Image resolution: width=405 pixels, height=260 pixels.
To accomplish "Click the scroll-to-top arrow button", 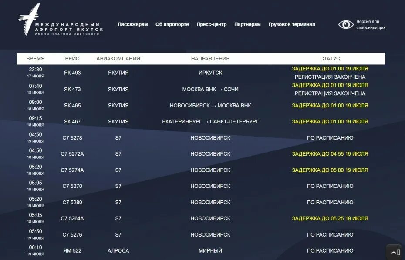I will coord(394,253).
